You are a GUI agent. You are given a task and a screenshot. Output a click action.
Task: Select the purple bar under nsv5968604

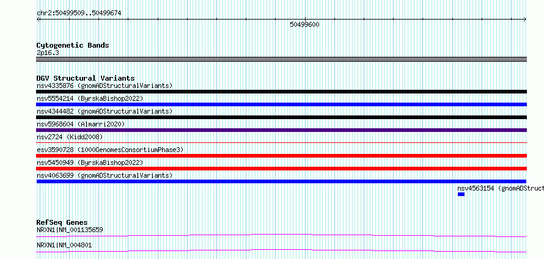point(281,130)
